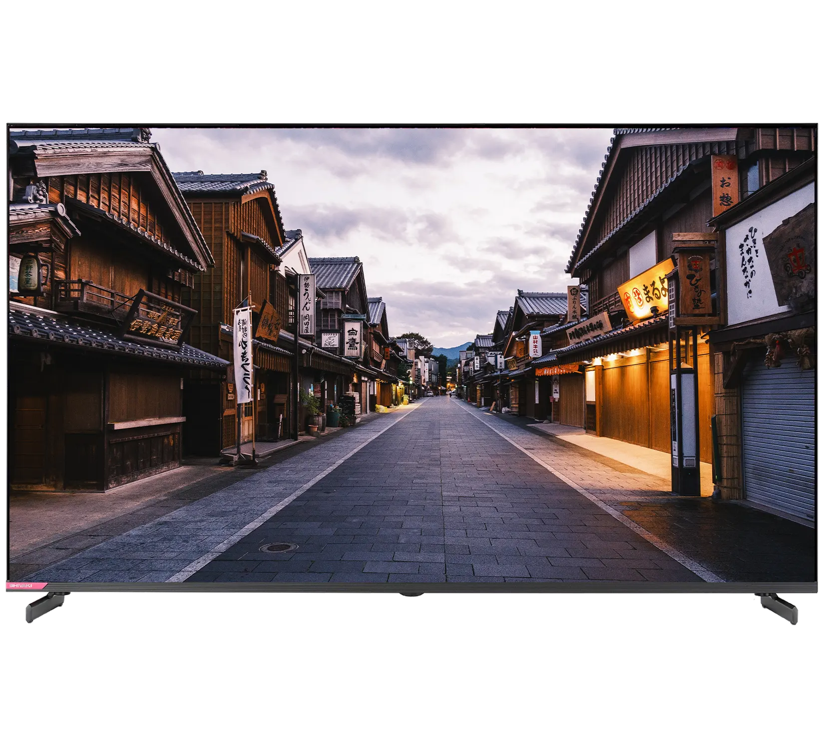
Task: Click the notch on the top bezel
Action: coord(478,122)
